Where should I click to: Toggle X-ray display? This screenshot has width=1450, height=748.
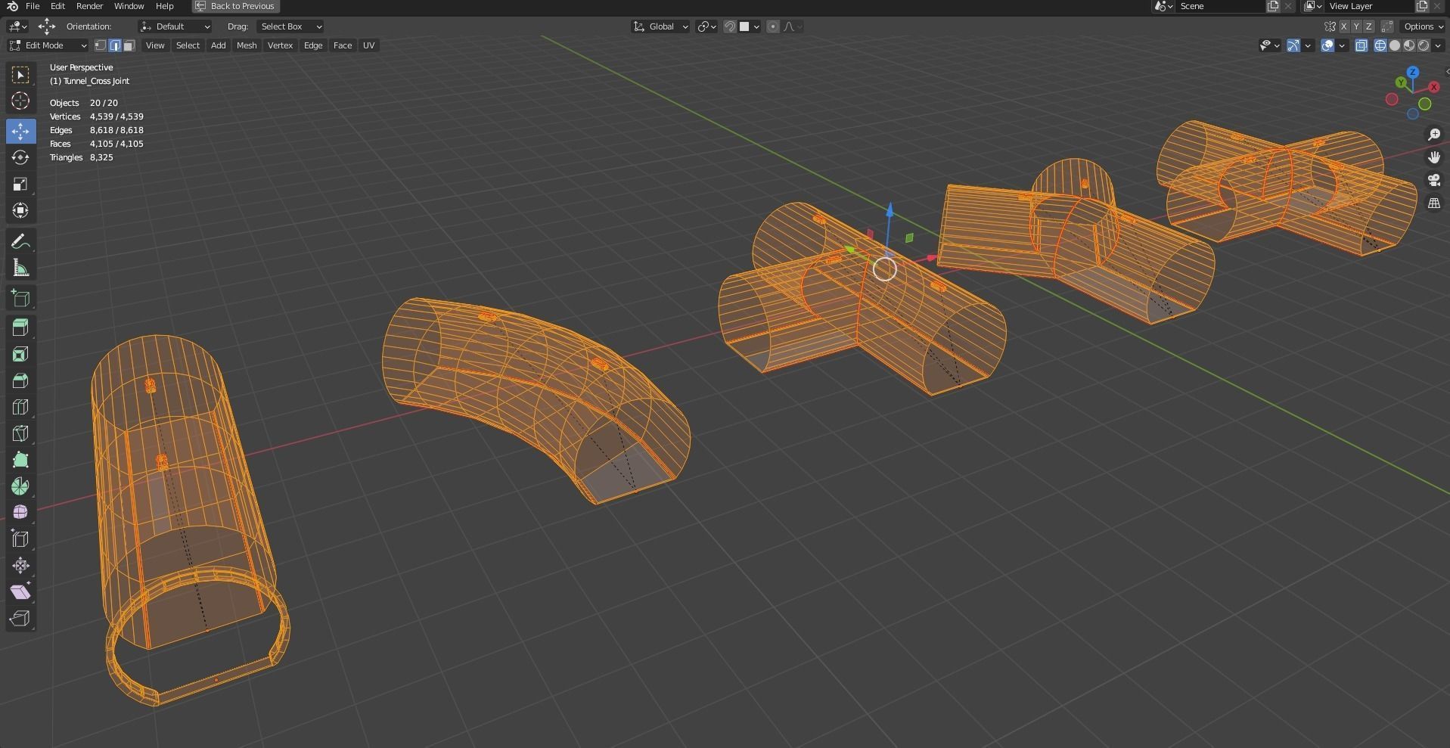click(1362, 45)
